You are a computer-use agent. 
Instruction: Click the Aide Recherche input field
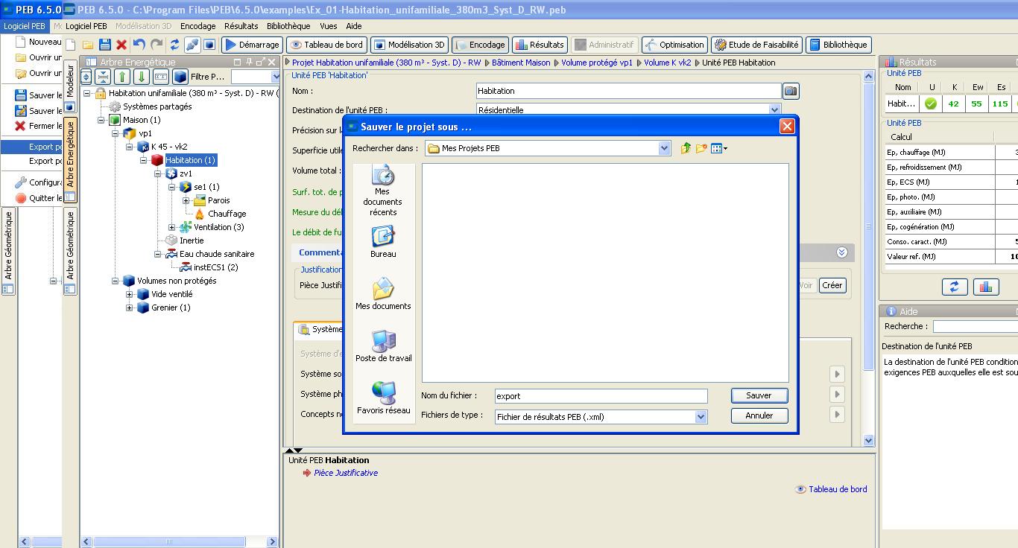[x=975, y=326]
